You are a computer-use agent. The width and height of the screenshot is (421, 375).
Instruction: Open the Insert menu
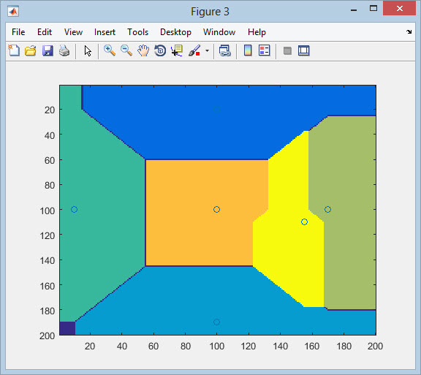[105, 32]
